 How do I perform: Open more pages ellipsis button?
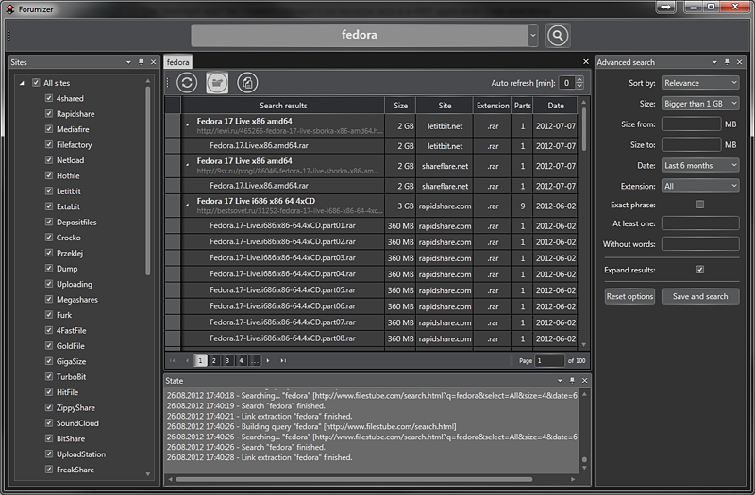(255, 360)
